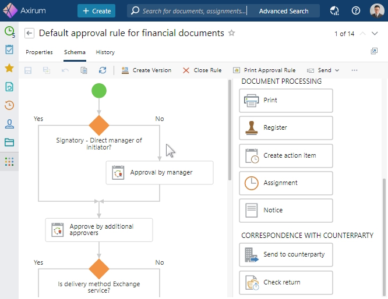Open the assistant headset icon in header
The image size is (388, 299).
tap(334, 10)
